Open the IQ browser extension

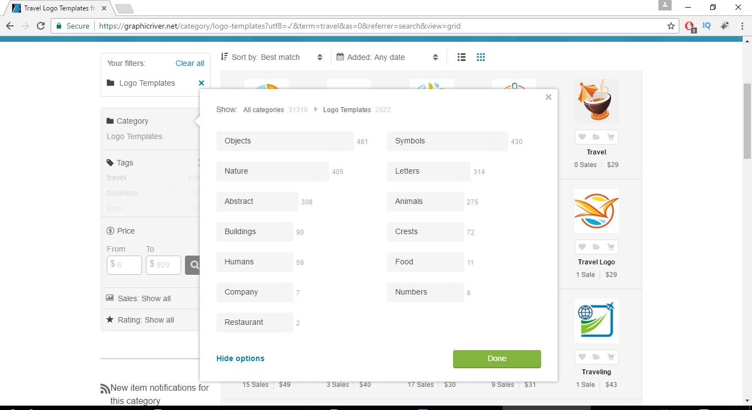[707, 26]
